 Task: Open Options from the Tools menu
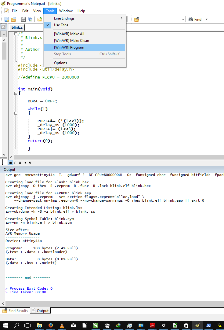click(85, 63)
